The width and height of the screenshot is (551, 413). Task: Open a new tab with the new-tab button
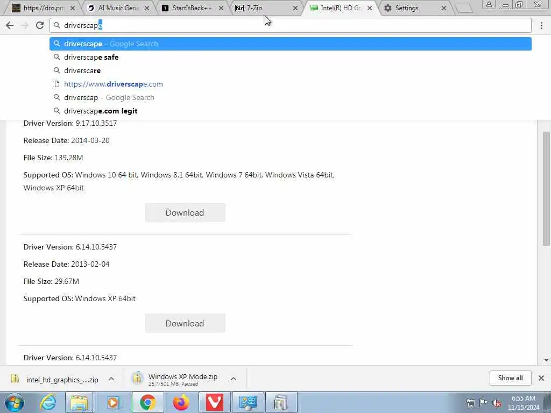click(463, 8)
